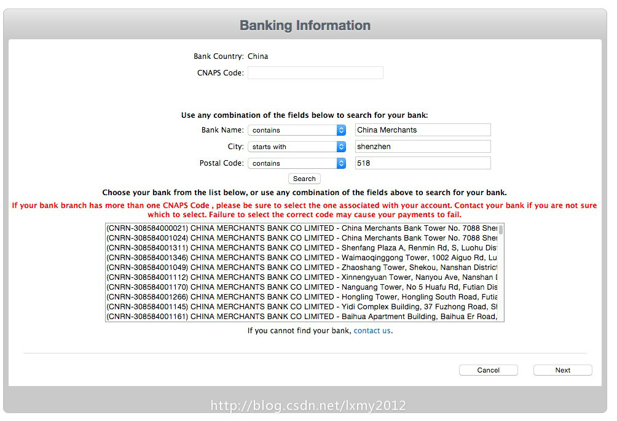The width and height of the screenshot is (617, 421).
Task: Select Xinnengyuan Tower entry CNRN-308584001112
Action: pyautogui.click(x=301, y=277)
